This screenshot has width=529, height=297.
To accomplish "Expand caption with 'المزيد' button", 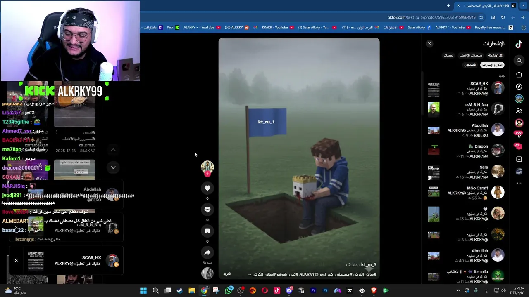I will (x=227, y=274).
